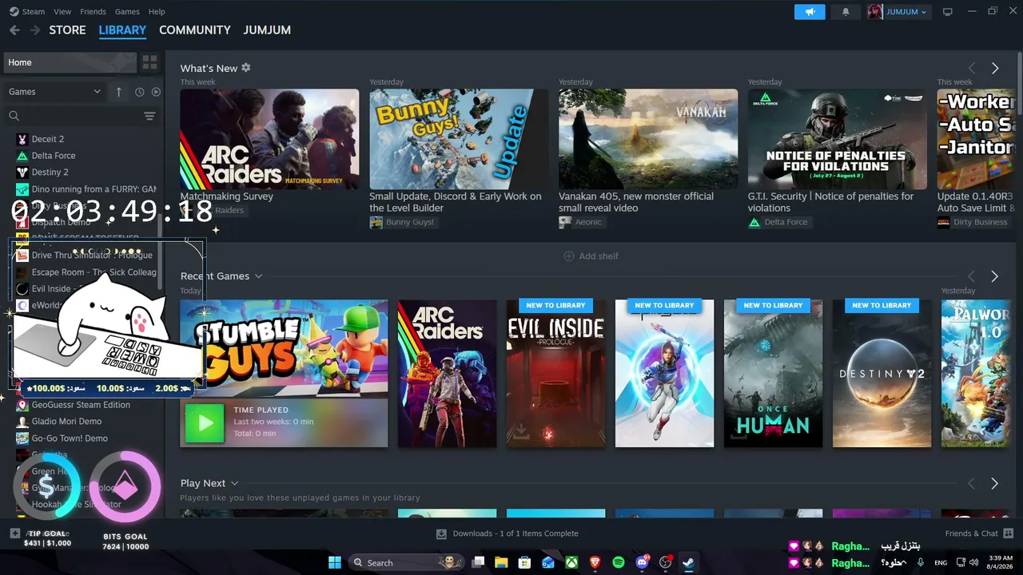Open the View menu
Screen dimensions: 1023x575
[x=62, y=12]
